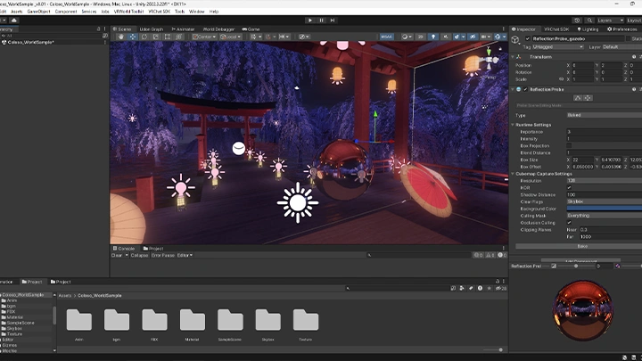Click Edit Bounding Volume icon in Reflection Probe

click(x=577, y=98)
